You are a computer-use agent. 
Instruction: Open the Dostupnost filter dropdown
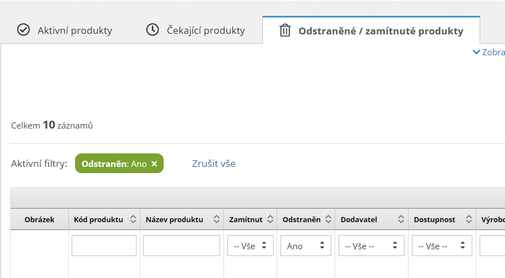tap(442, 246)
